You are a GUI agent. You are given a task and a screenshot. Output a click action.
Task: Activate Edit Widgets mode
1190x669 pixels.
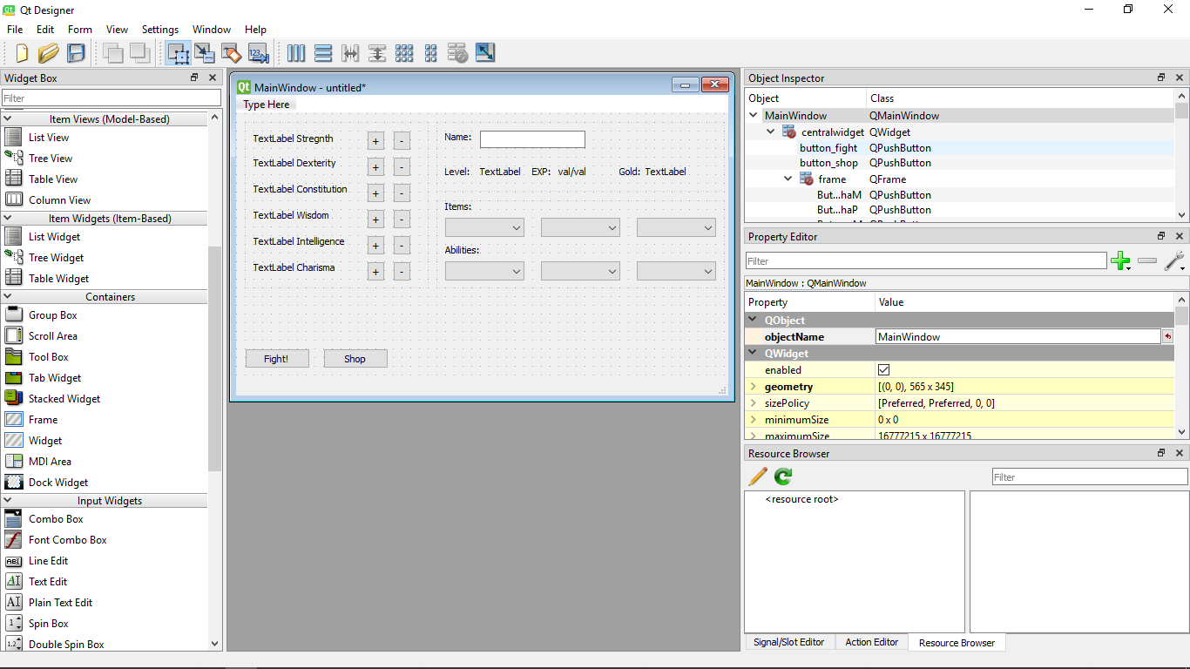click(x=179, y=53)
